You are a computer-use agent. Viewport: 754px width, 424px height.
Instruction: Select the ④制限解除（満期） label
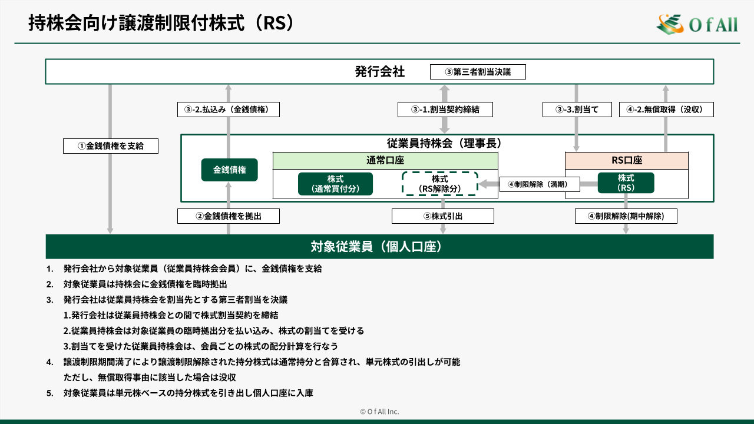click(540, 184)
